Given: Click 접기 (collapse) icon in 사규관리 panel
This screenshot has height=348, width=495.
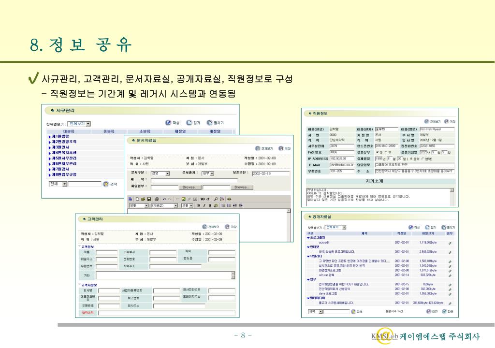Looking at the screenshot, I should pyautogui.click(x=189, y=123).
